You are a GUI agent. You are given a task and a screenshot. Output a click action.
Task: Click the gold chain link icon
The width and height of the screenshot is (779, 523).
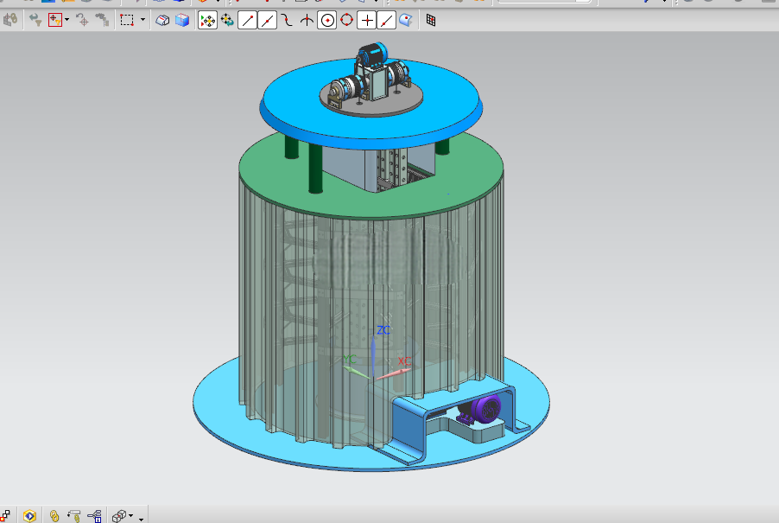click(54, 516)
